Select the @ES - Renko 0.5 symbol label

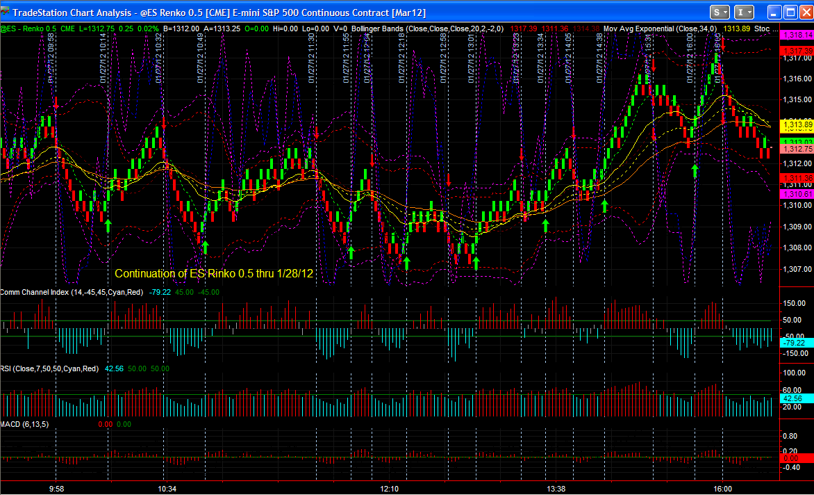click(x=28, y=29)
